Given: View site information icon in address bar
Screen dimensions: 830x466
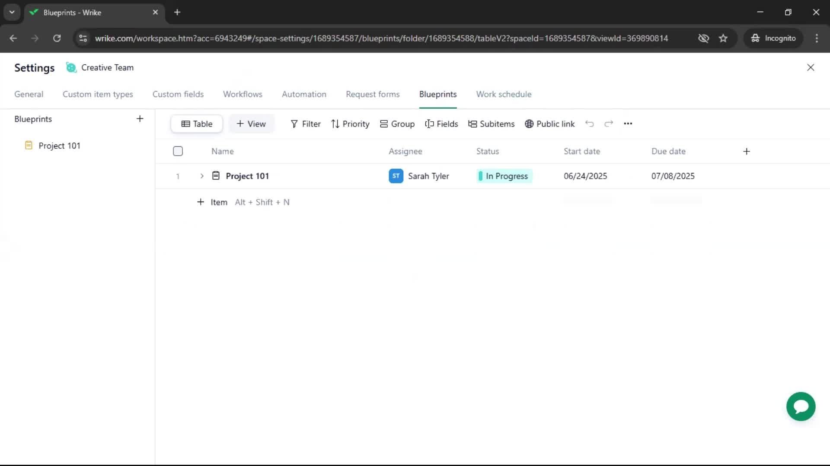Looking at the screenshot, I should [83, 38].
